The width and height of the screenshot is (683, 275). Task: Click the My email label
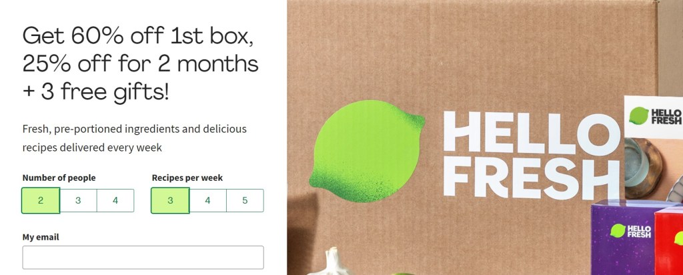(41, 237)
